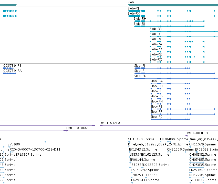The image size is (218, 184).
Task: Select the Slob-RE transcript label
Action: coord(156,54)
